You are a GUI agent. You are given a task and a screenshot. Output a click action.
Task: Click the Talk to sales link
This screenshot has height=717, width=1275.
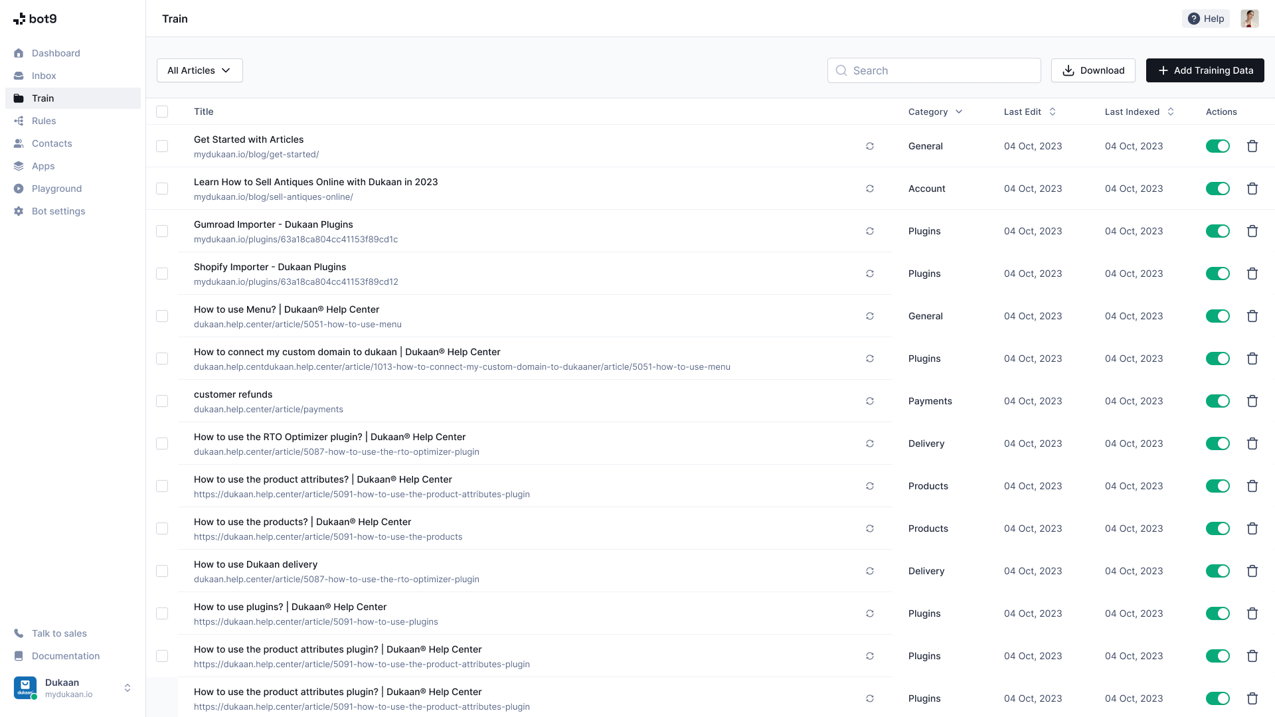(x=58, y=633)
